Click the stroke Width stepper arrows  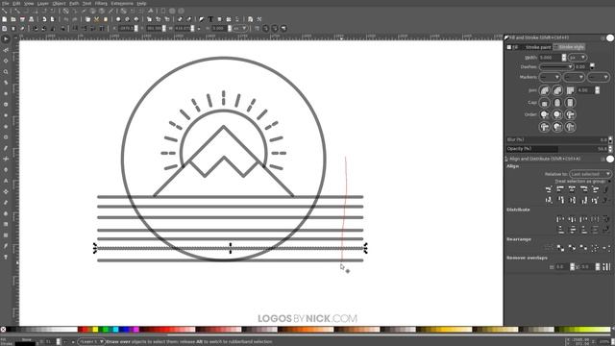564,58
